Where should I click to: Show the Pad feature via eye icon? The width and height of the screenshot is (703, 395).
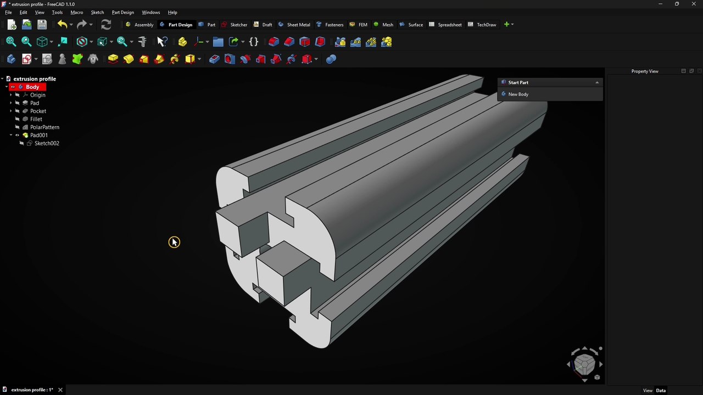(x=18, y=103)
